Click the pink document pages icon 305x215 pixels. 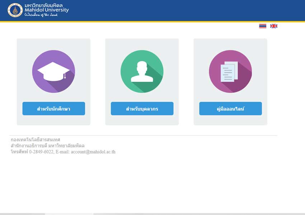point(230,72)
